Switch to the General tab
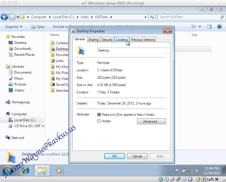The width and height of the screenshot is (226, 182). click(x=80, y=39)
